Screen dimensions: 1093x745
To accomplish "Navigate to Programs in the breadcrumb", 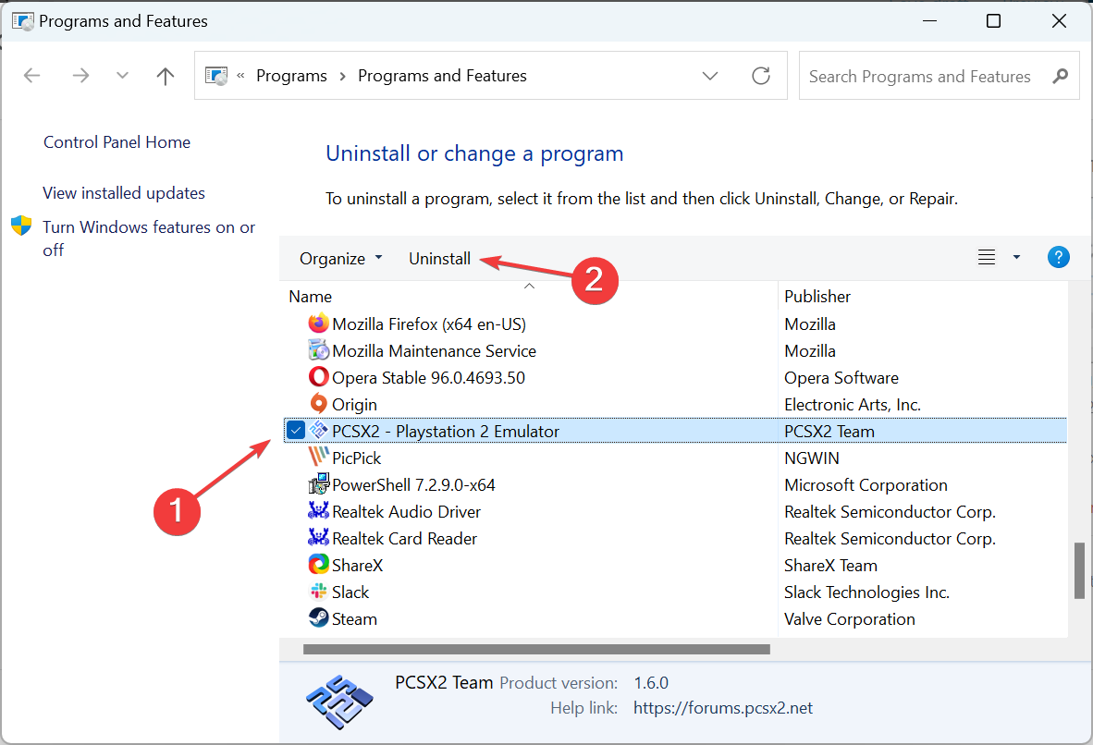I will click(x=291, y=75).
